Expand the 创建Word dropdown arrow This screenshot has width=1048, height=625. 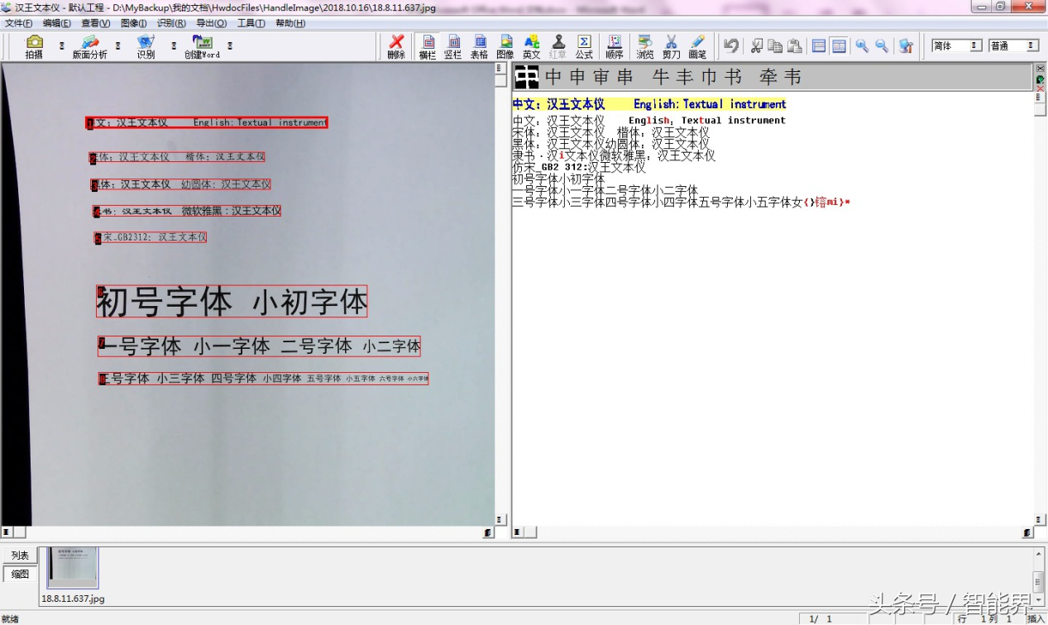[230, 45]
